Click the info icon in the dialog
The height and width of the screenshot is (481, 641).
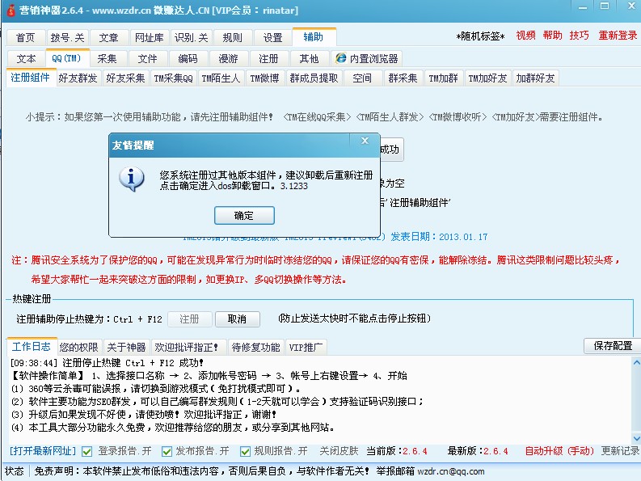(131, 179)
